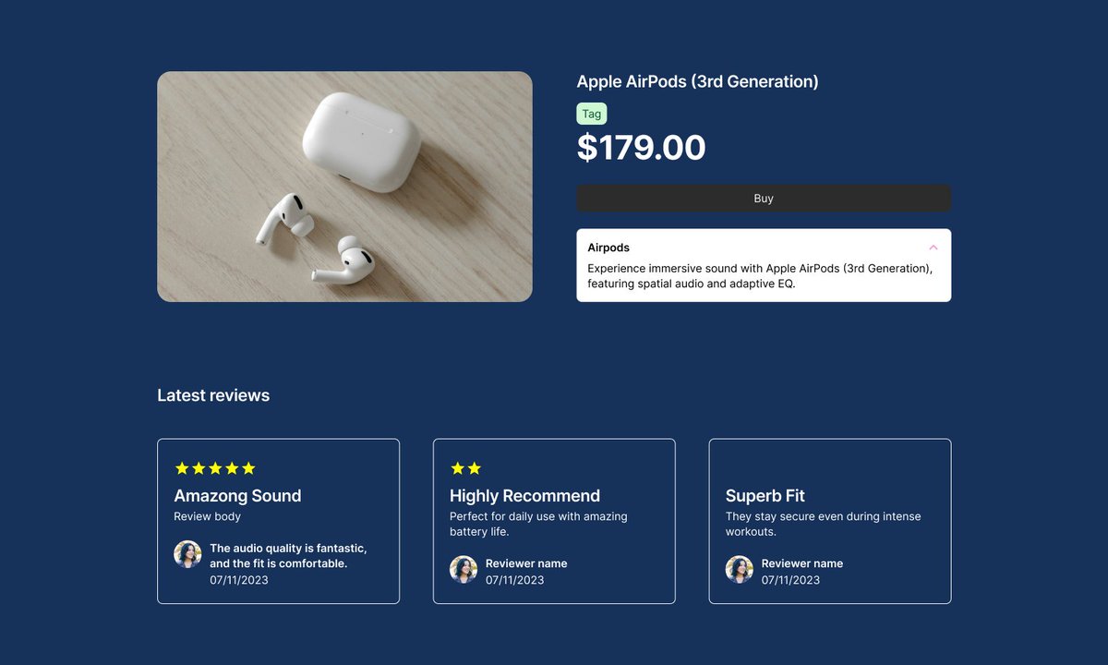Open the Highly Recommend review title
This screenshot has width=1108, height=665.
pyautogui.click(x=524, y=496)
